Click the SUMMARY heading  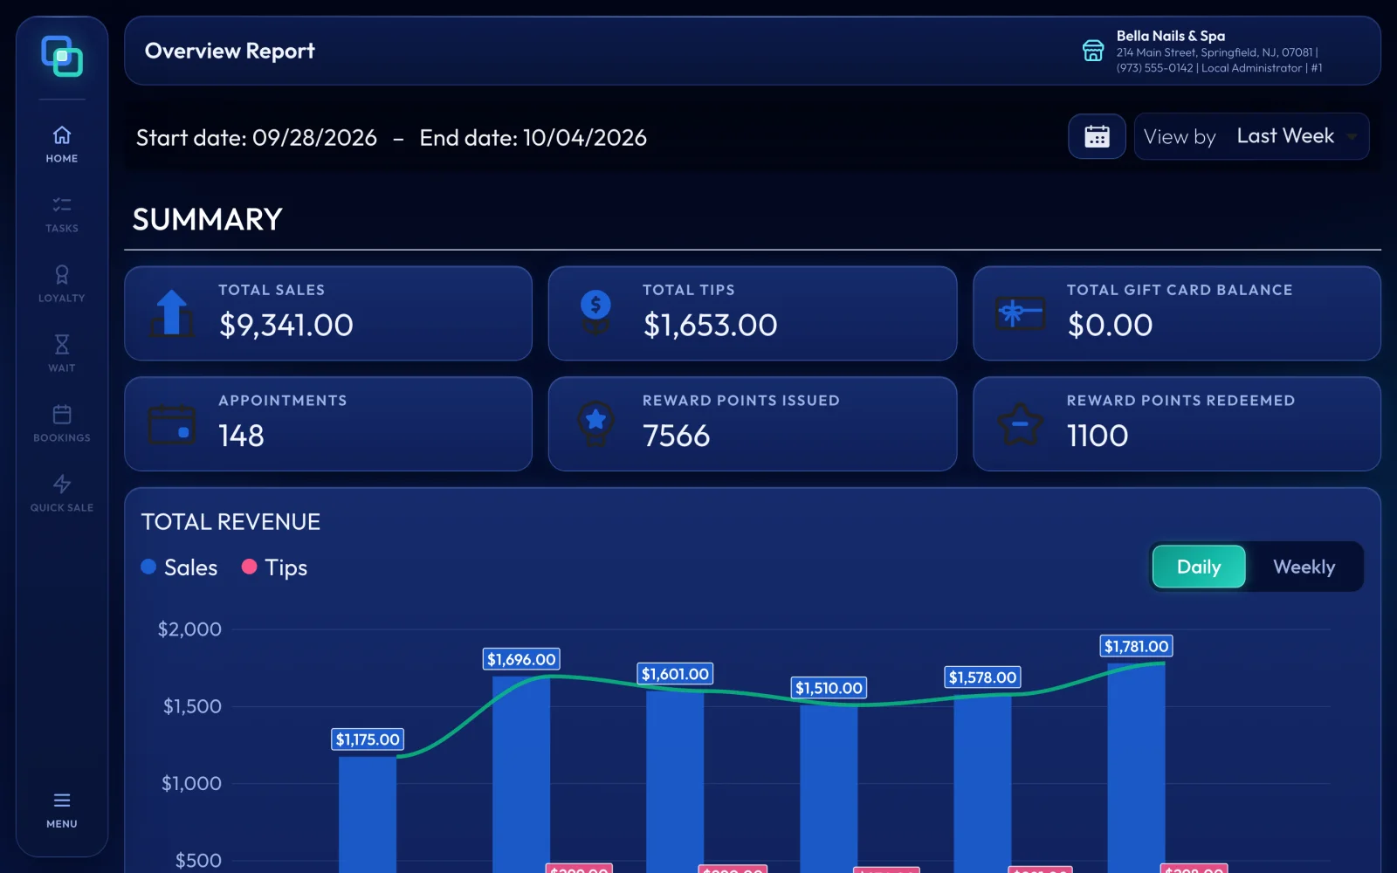[x=208, y=219]
